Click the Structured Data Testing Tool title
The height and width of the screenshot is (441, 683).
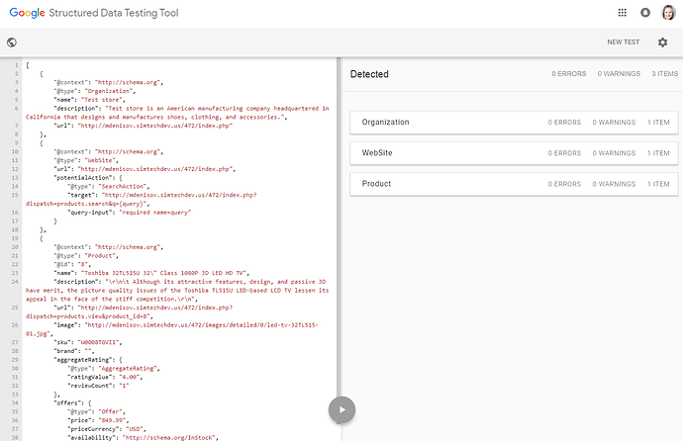(114, 13)
